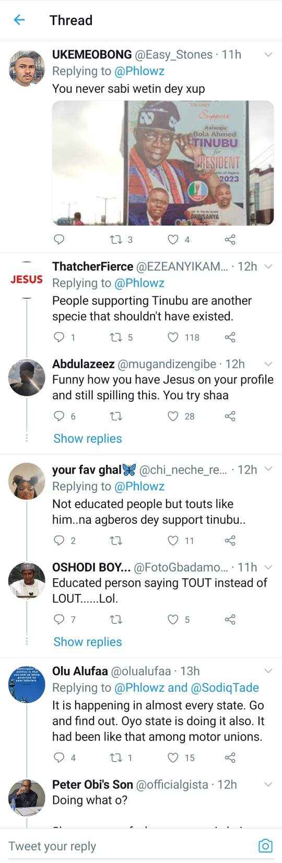This screenshot has width=282, height=863.
Task: Show replies under Abdulazeez's tweet
Action: pyautogui.click(x=88, y=439)
